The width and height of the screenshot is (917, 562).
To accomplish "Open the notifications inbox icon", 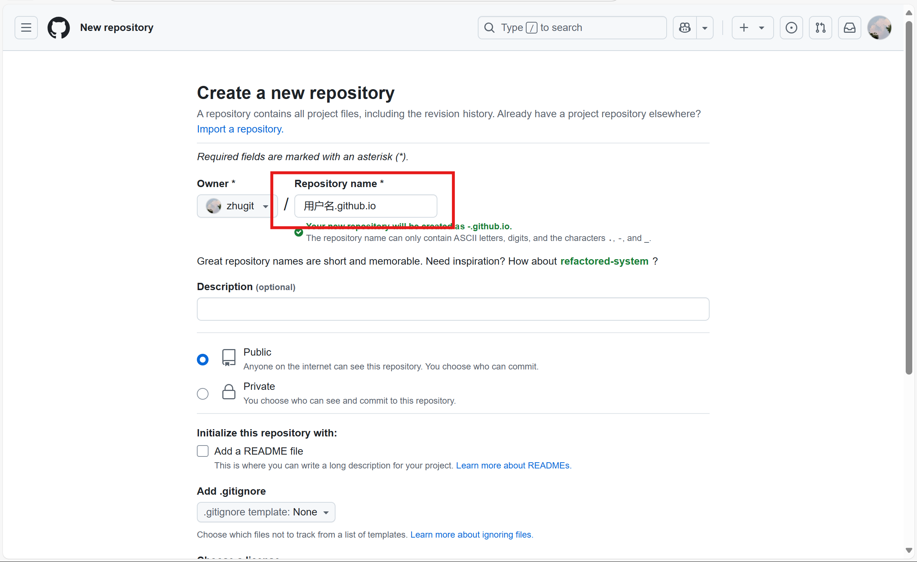I will point(850,28).
